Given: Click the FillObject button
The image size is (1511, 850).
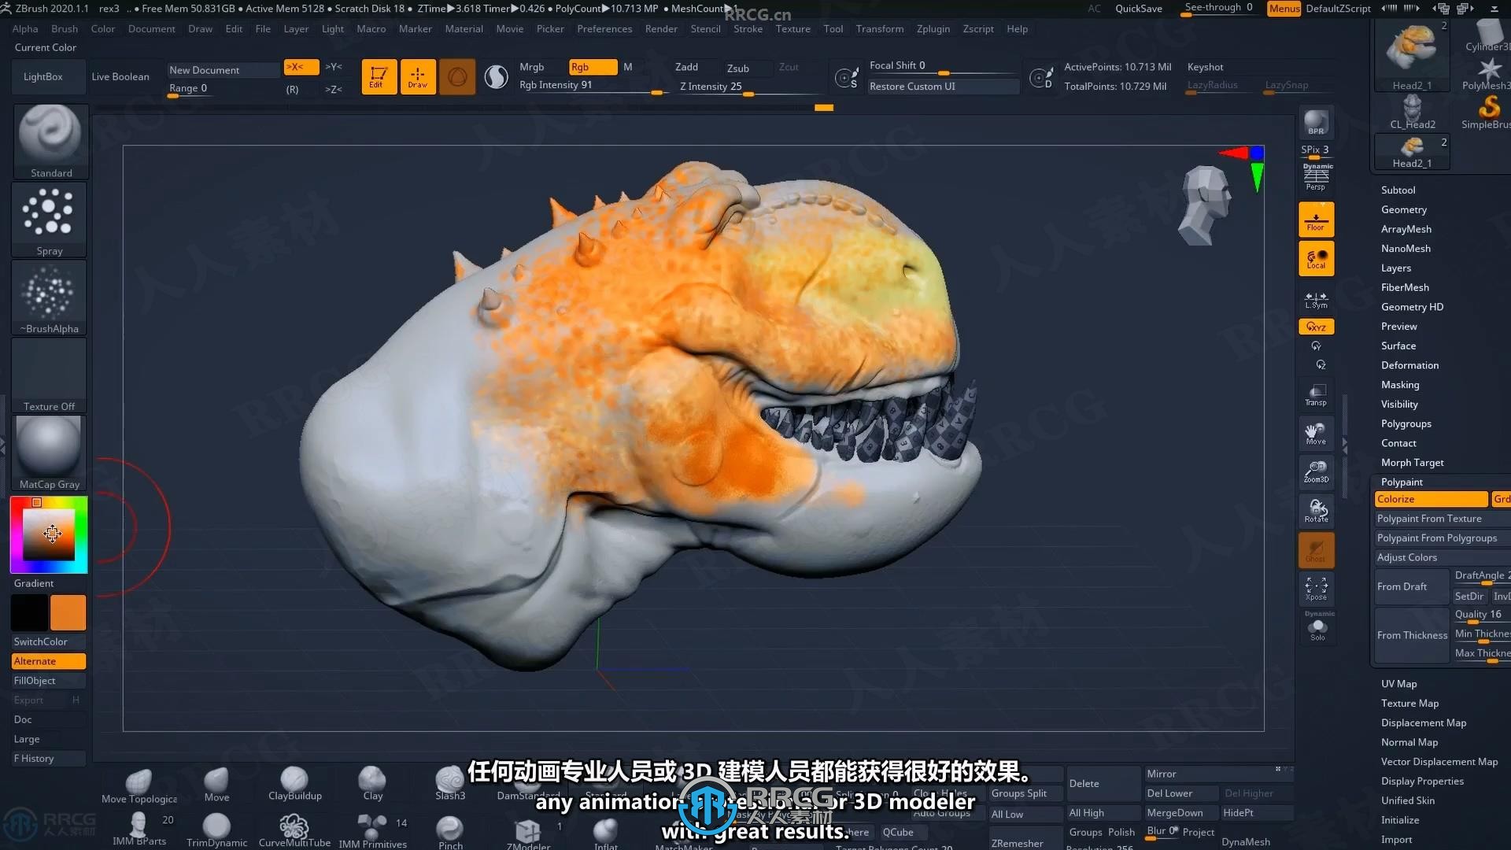Looking at the screenshot, I should click(x=49, y=681).
